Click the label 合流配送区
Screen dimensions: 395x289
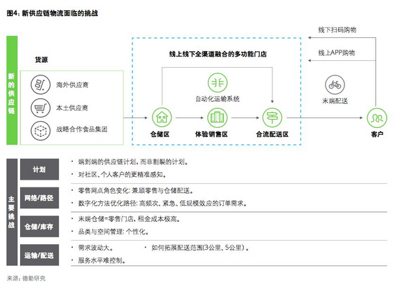pos(272,134)
